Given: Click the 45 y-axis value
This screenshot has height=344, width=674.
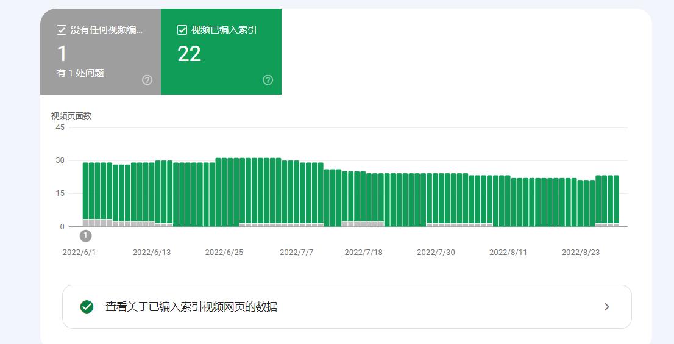Looking at the screenshot, I should (60, 127).
